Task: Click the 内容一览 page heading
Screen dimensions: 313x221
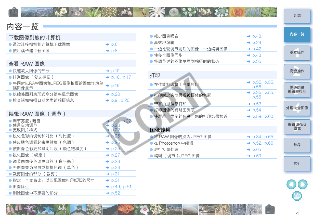Action: coord(23,26)
